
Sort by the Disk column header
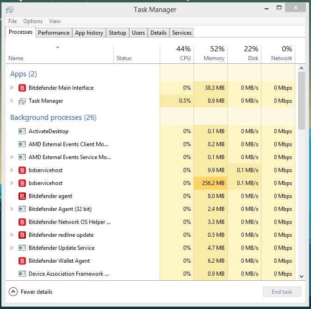(244, 54)
